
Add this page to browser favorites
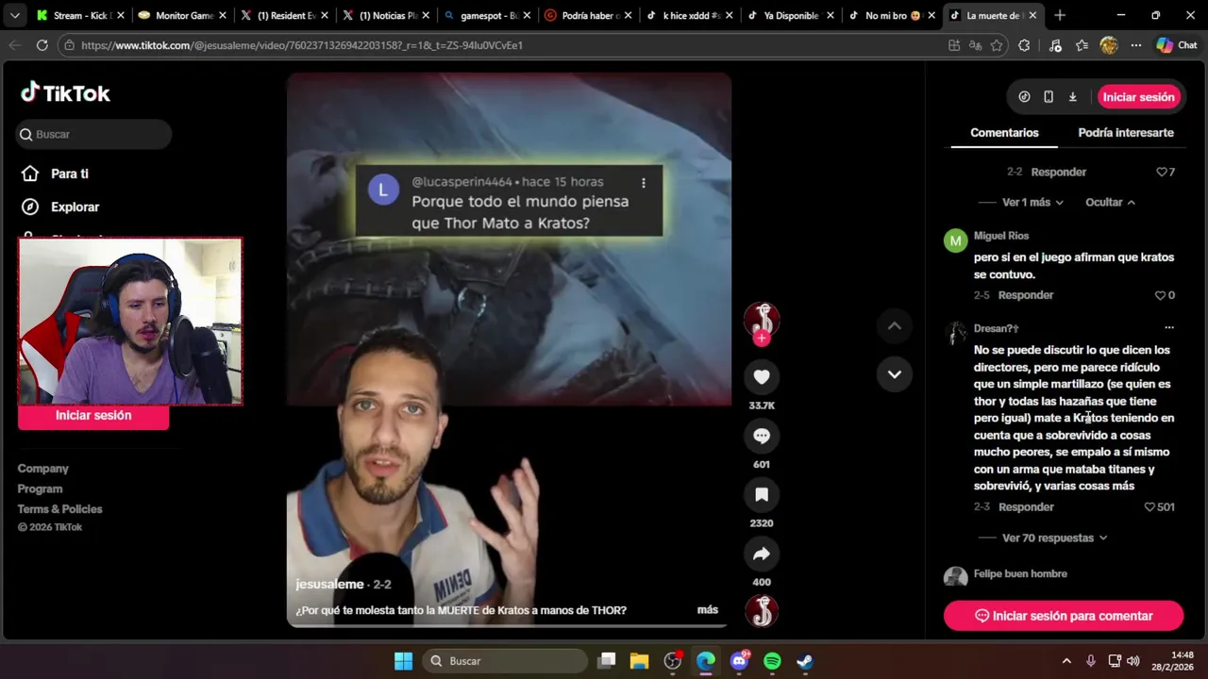997,45
